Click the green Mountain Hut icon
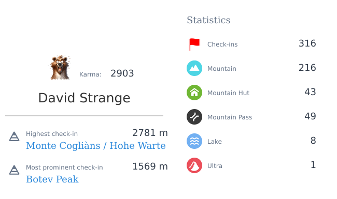 194,93
